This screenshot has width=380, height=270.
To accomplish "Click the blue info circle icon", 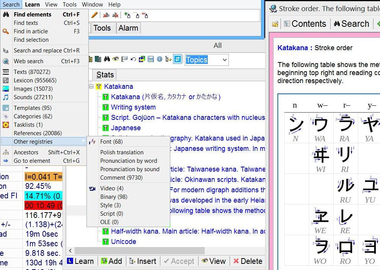I will tap(159, 59).
